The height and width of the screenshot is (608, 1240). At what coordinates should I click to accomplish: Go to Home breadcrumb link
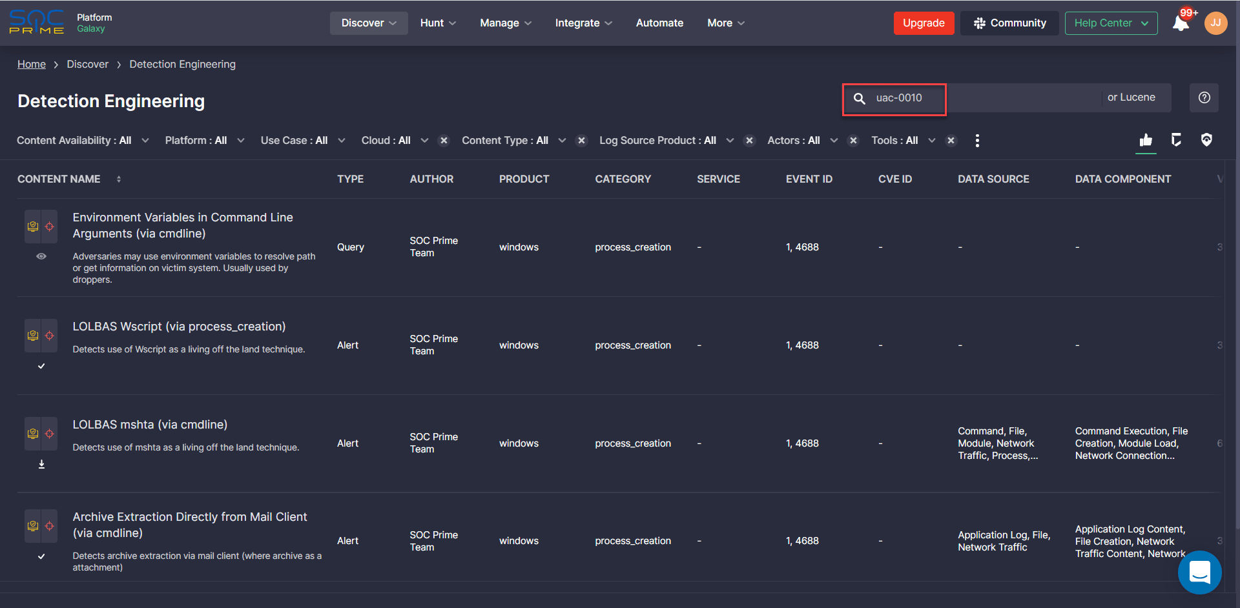tap(32, 65)
